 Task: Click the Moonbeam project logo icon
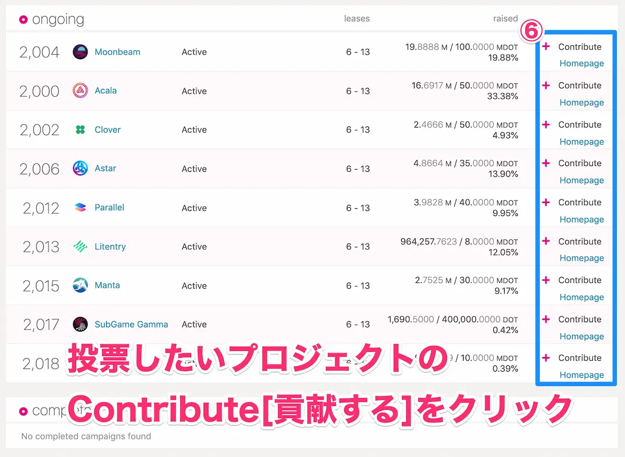click(x=80, y=52)
